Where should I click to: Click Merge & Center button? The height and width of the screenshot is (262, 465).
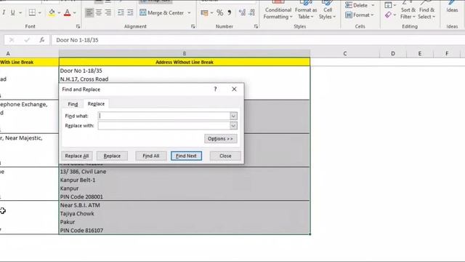point(161,13)
